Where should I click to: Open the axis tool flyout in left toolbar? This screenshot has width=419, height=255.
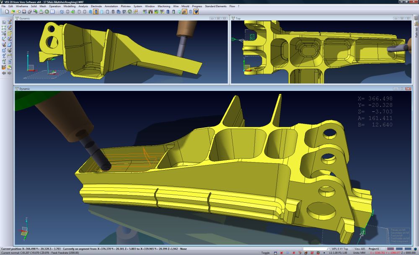pos(4,39)
